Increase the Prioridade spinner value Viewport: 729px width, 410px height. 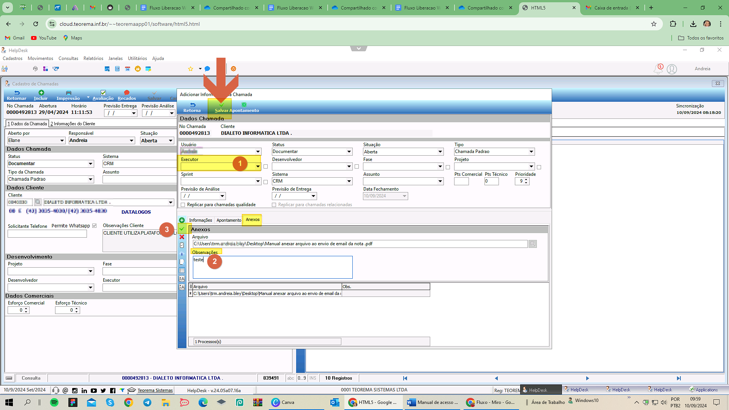(x=526, y=180)
